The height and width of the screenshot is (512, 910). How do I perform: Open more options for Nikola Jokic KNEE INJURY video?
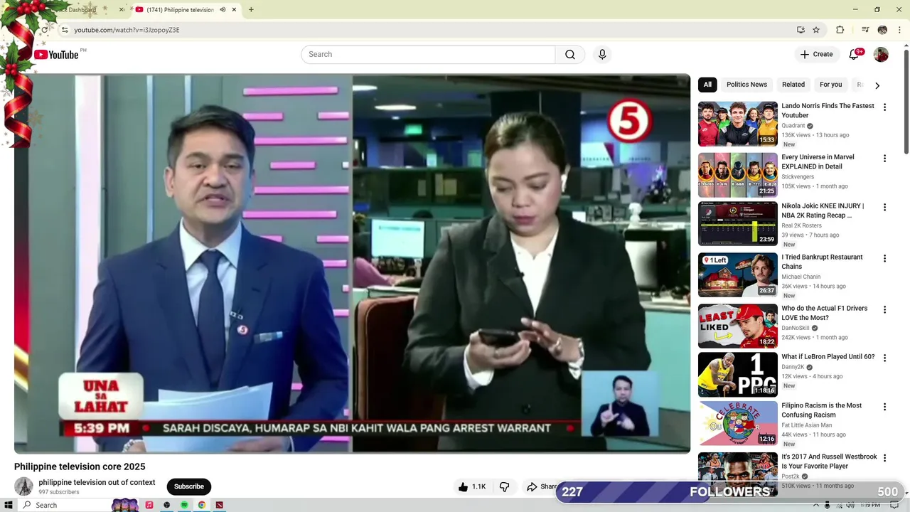(x=884, y=208)
